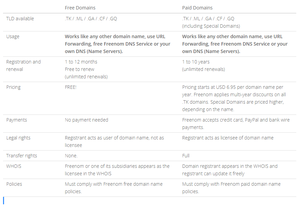Click the Registration and renewal label
Image resolution: width=303 pixels, height=207 pixels.
(x=23, y=66)
